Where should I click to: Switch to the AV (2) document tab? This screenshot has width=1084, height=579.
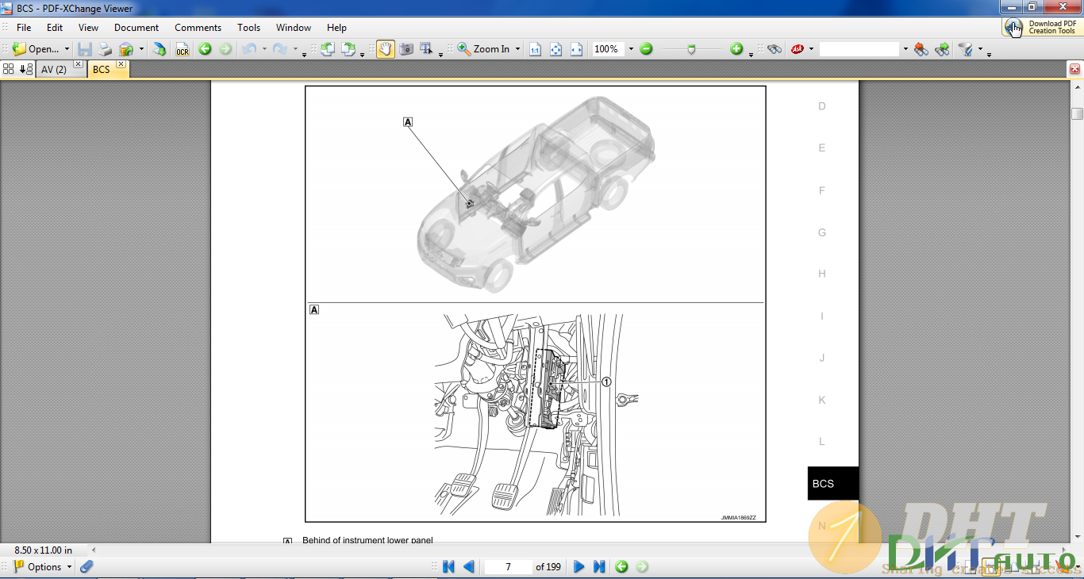pyautogui.click(x=54, y=70)
